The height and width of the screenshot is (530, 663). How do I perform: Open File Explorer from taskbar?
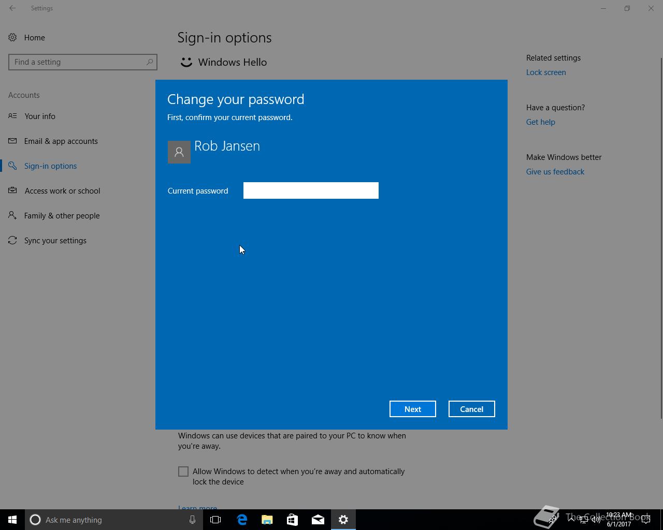(267, 520)
